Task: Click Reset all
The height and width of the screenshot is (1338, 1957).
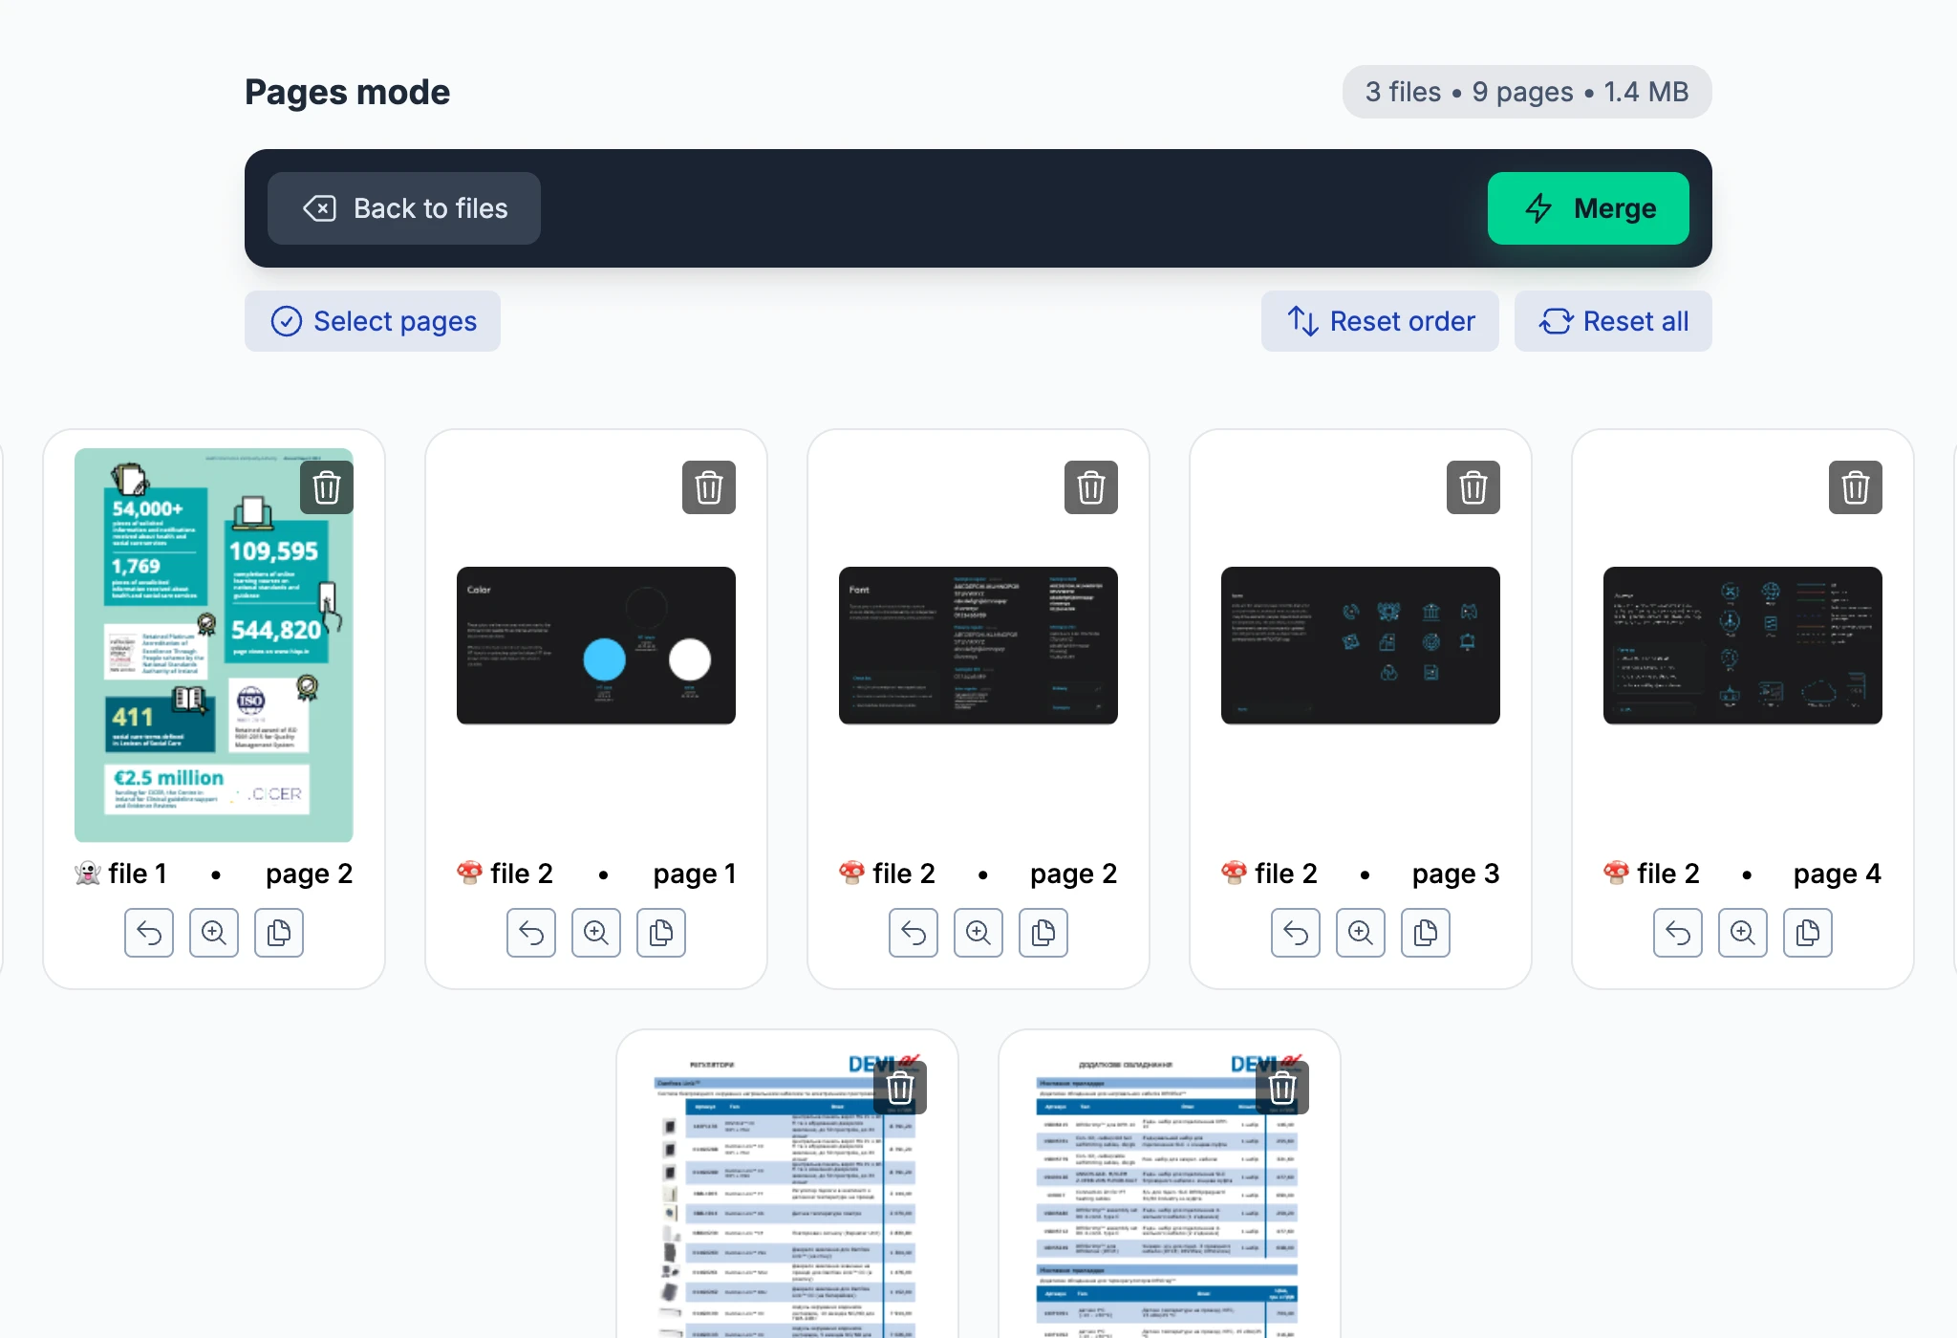Action: (x=1613, y=321)
